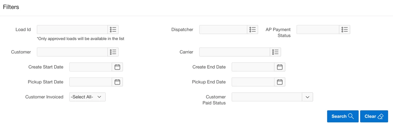Open Pickup End Date calendar picker
The image size is (393, 128).
click(x=280, y=82)
